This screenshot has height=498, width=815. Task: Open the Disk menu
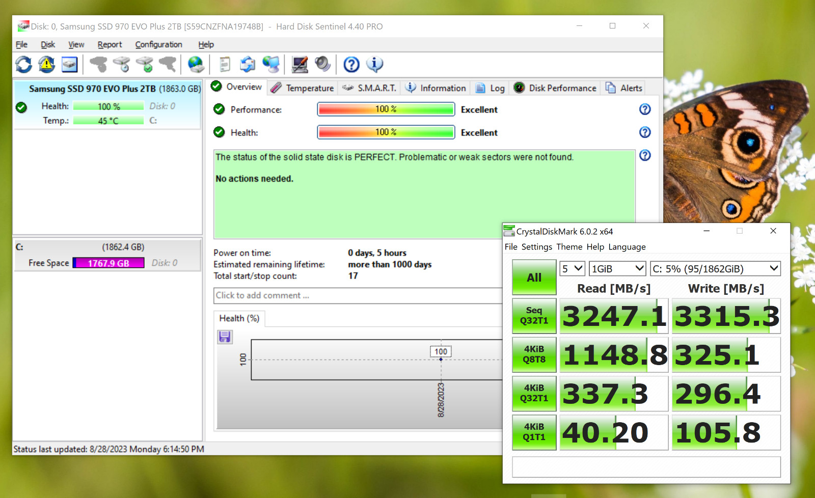[48, 44]
